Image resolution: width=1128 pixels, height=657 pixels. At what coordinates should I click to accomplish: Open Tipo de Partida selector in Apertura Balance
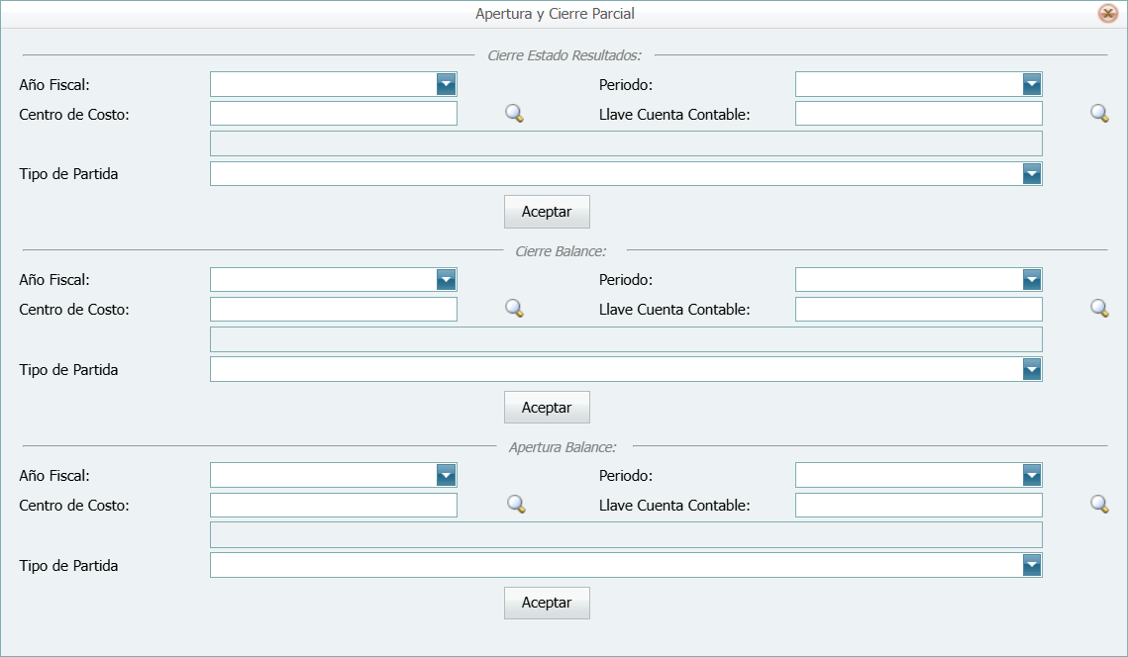pyautogui.click(x=1033, y=565)
